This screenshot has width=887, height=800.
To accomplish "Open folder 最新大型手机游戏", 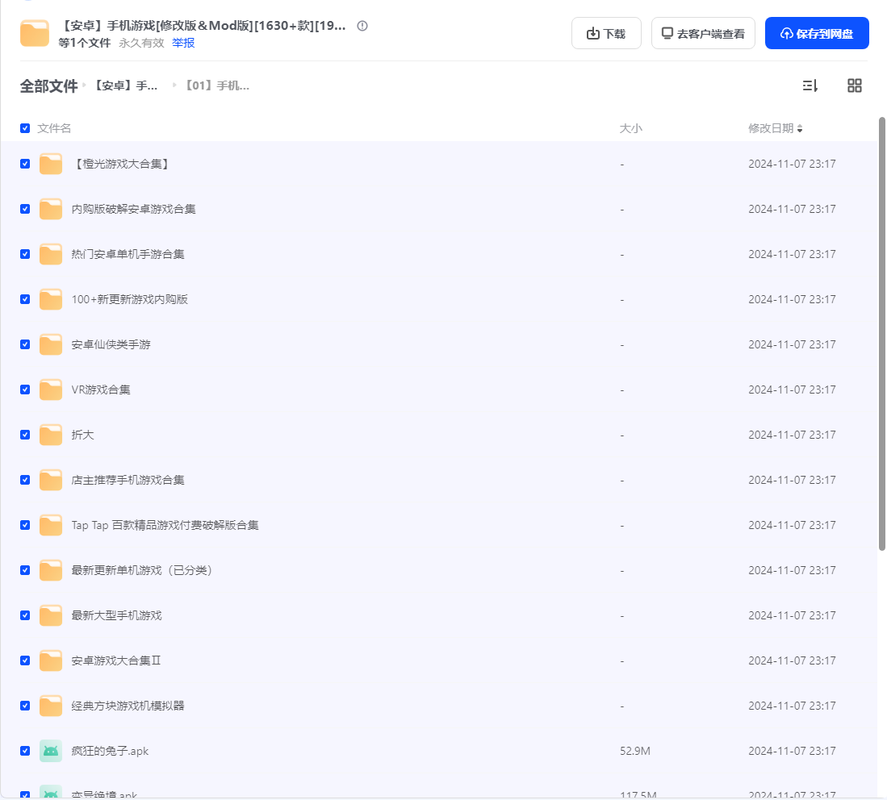I will tap(116, 615).
